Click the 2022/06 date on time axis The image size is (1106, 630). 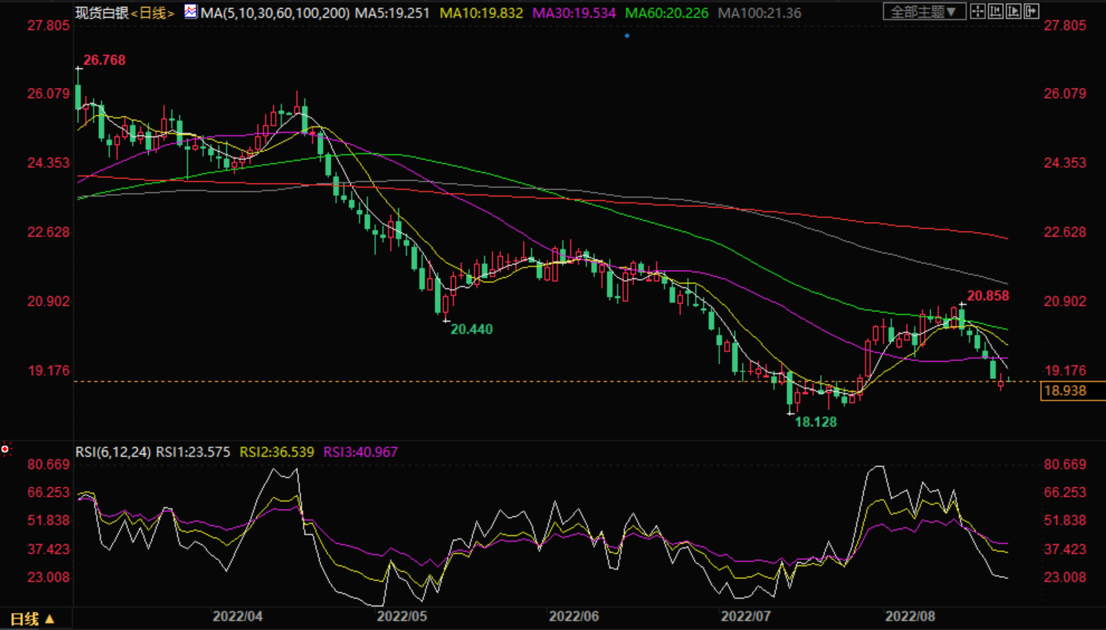pos(573,617)
